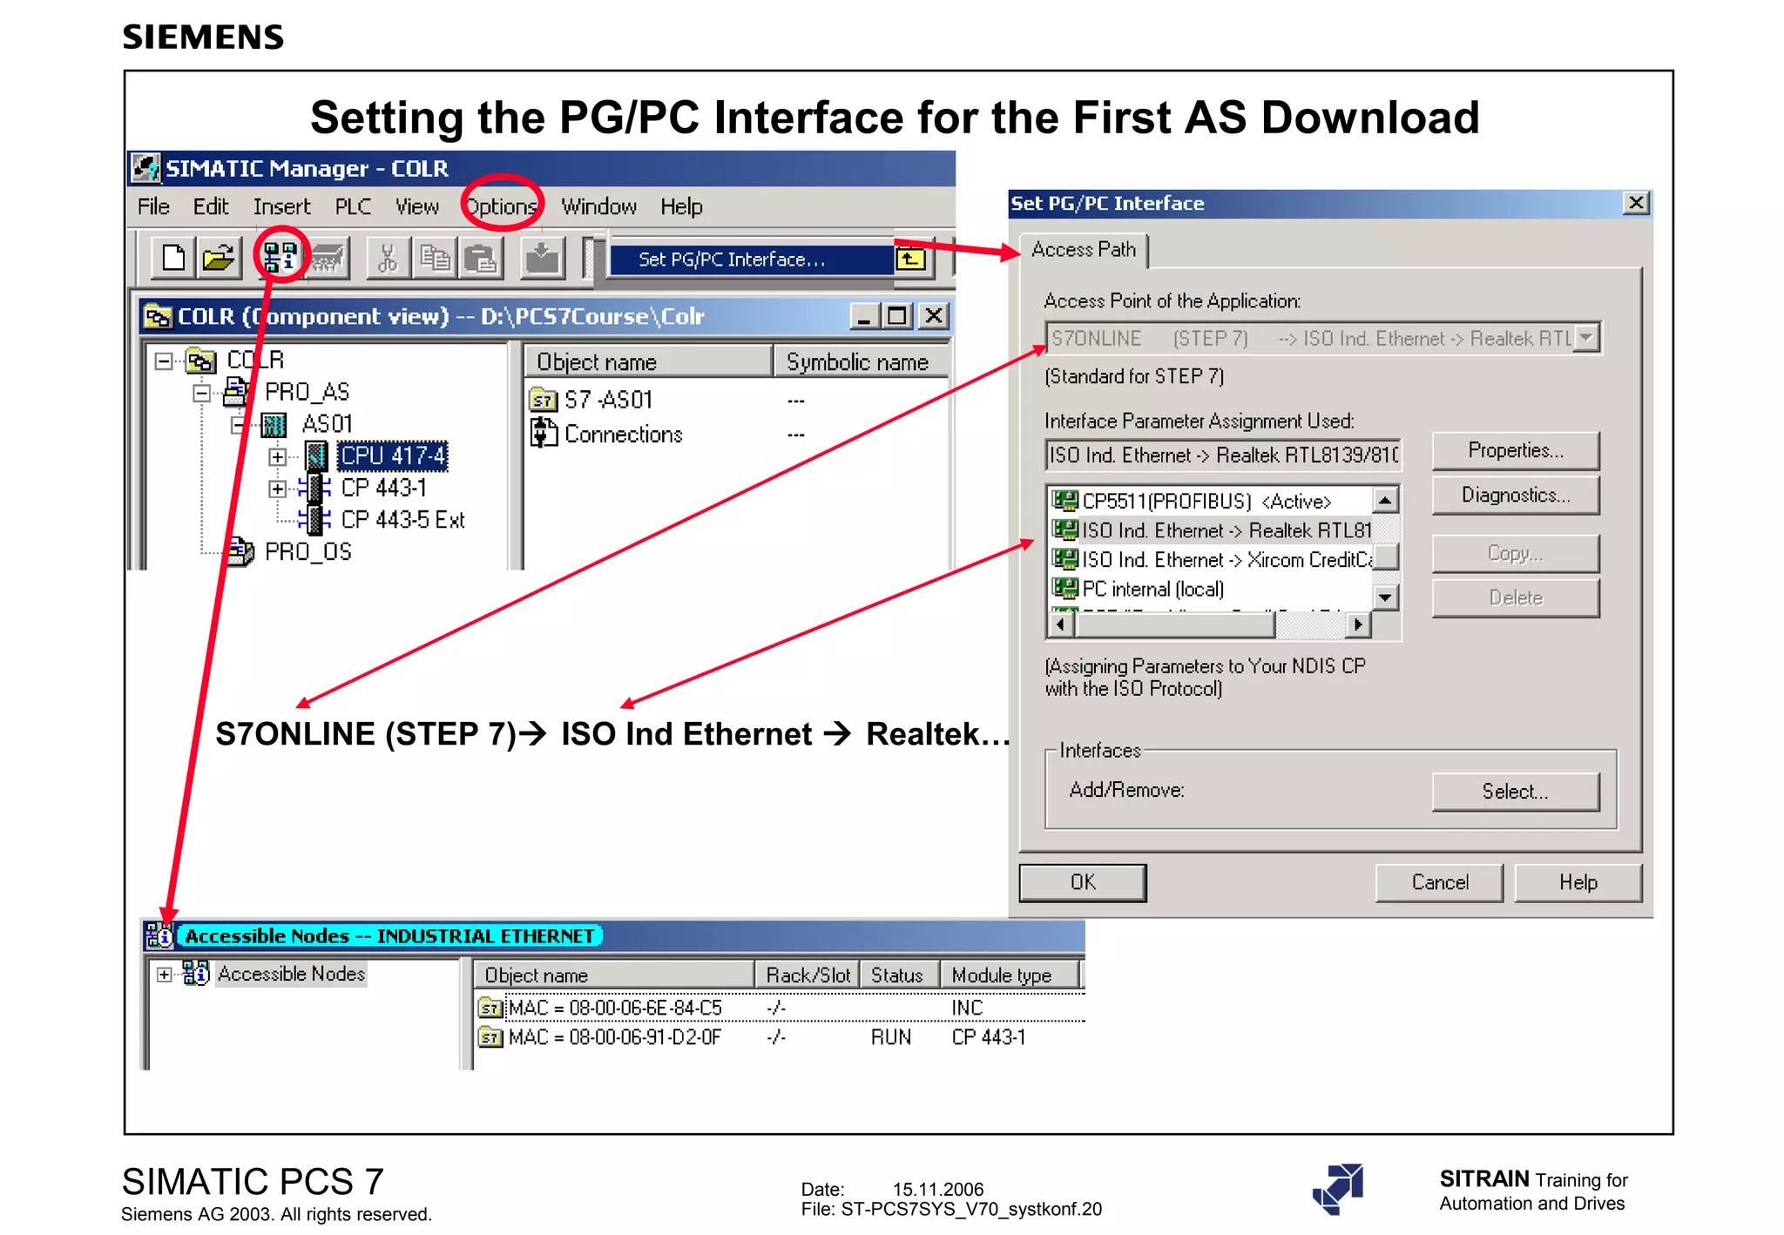The height and width of the screenshot is (1235, 1784).
Task: Click the CP 443-5 Ext module icon
Action: (x=315, y=520)
